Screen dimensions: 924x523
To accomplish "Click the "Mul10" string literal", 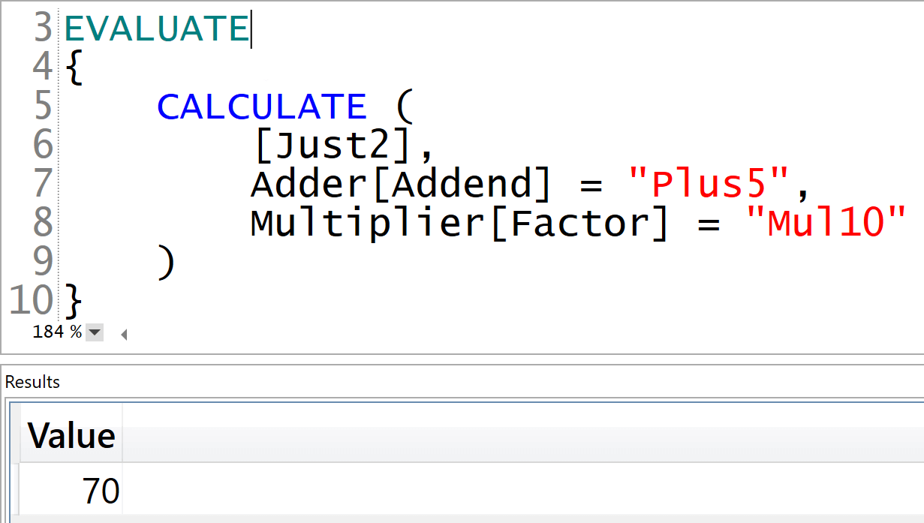I will (x=826, y=224).
